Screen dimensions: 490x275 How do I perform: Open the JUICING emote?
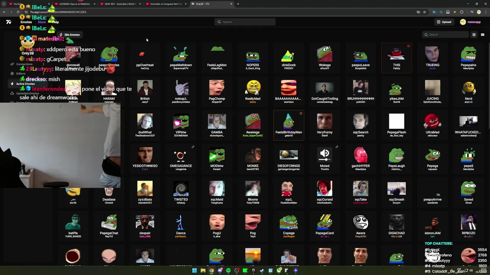[x=433, y=92]
